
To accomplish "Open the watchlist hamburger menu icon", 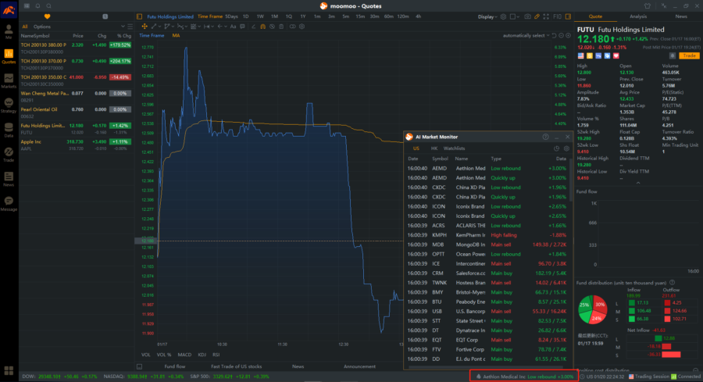I will (x=130, y=27).
